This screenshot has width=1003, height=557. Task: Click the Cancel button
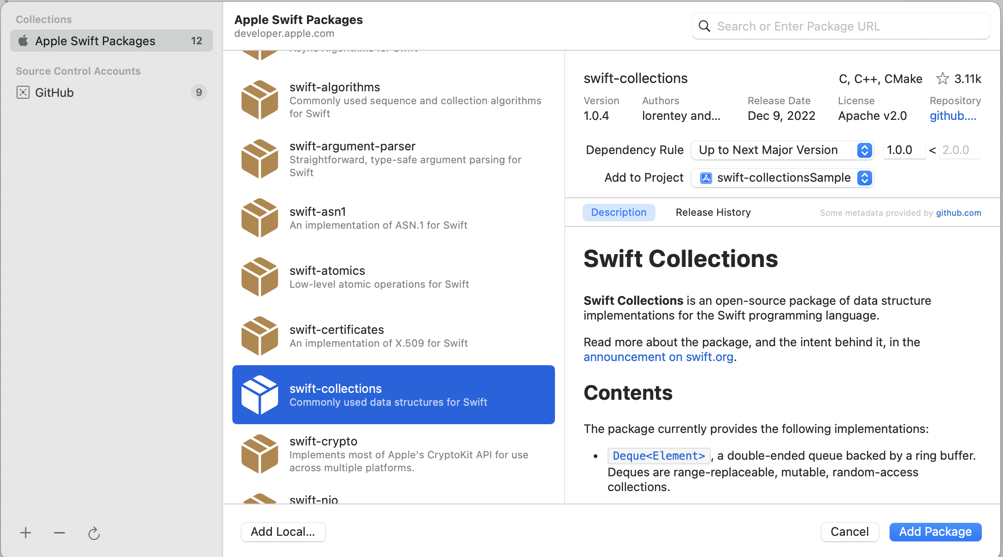click(x=850, y=532)
